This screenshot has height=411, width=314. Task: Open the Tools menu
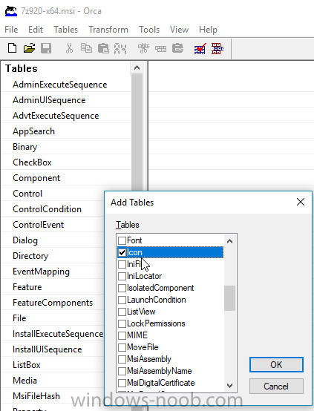coord(149,30)
